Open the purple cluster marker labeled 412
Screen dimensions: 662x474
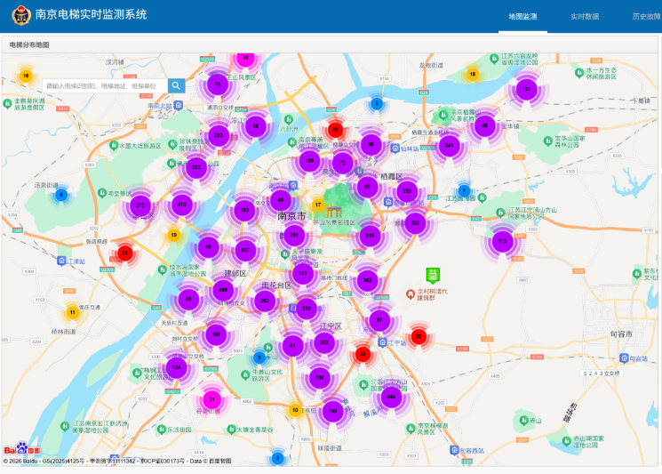[181, 205]
